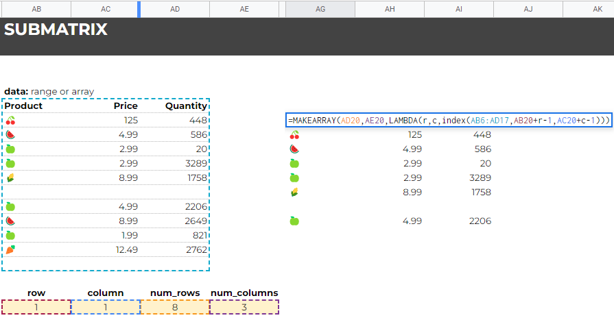Image resolution: width=614 pixels, height=320 pixels.
Task: Click the row parameter cell containing 1
Action: point(36,307)
